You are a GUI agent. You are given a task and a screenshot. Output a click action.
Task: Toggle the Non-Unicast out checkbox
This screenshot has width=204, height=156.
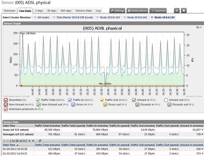point(38,105)
